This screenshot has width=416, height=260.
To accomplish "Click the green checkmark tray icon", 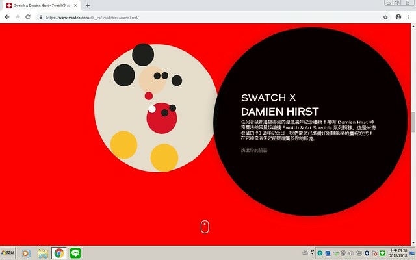I will click(335, 253).
